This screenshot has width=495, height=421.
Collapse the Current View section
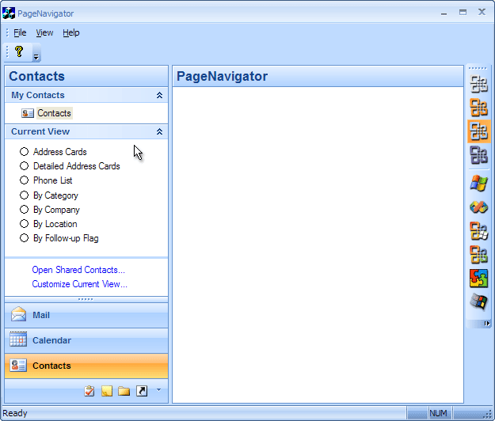coord(159,131)
